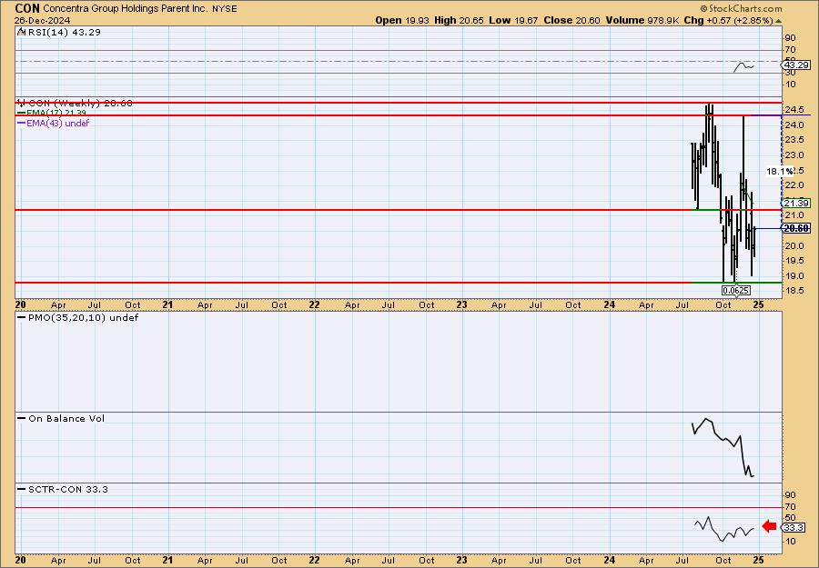Image resolution: width=819 pixels, height=568 pixels.
Task: Select the High 20.65 value
Action: point(460,20)
